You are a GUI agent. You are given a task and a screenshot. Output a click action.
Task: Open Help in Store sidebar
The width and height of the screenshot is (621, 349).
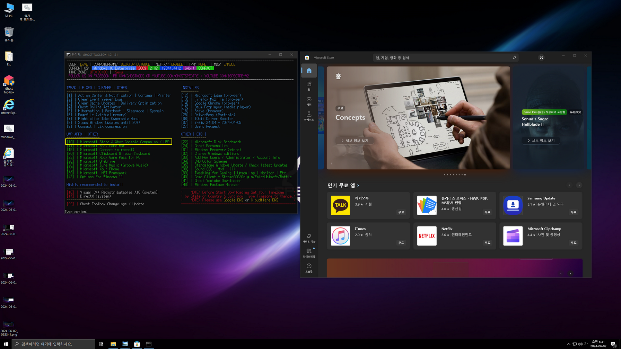tap(309, 268)
